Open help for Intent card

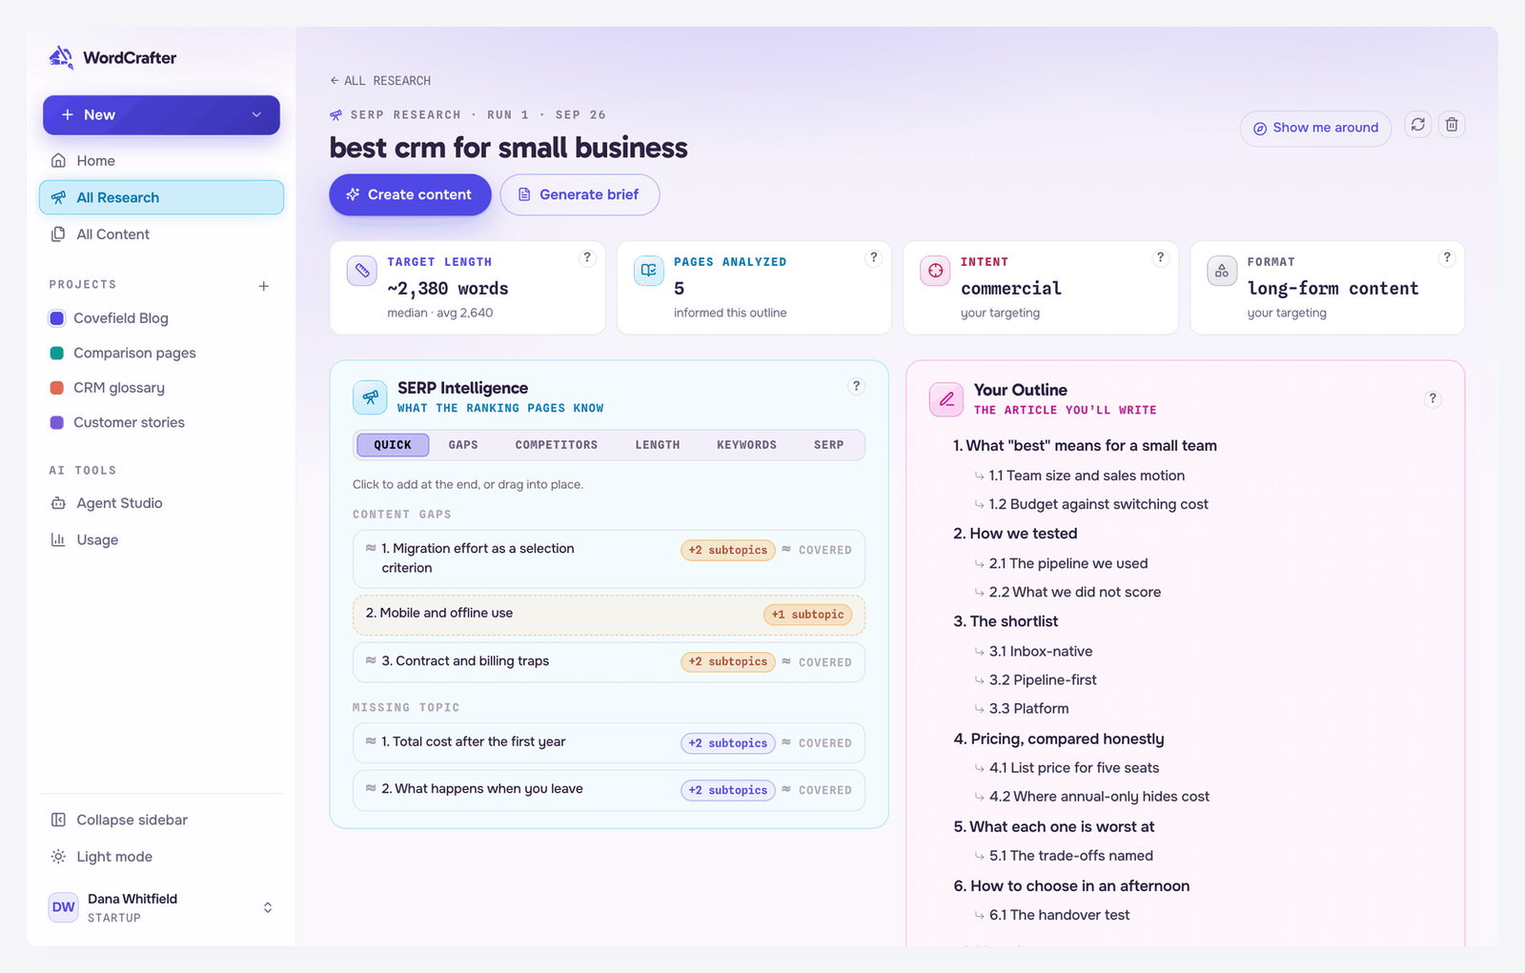point(1160,257)
